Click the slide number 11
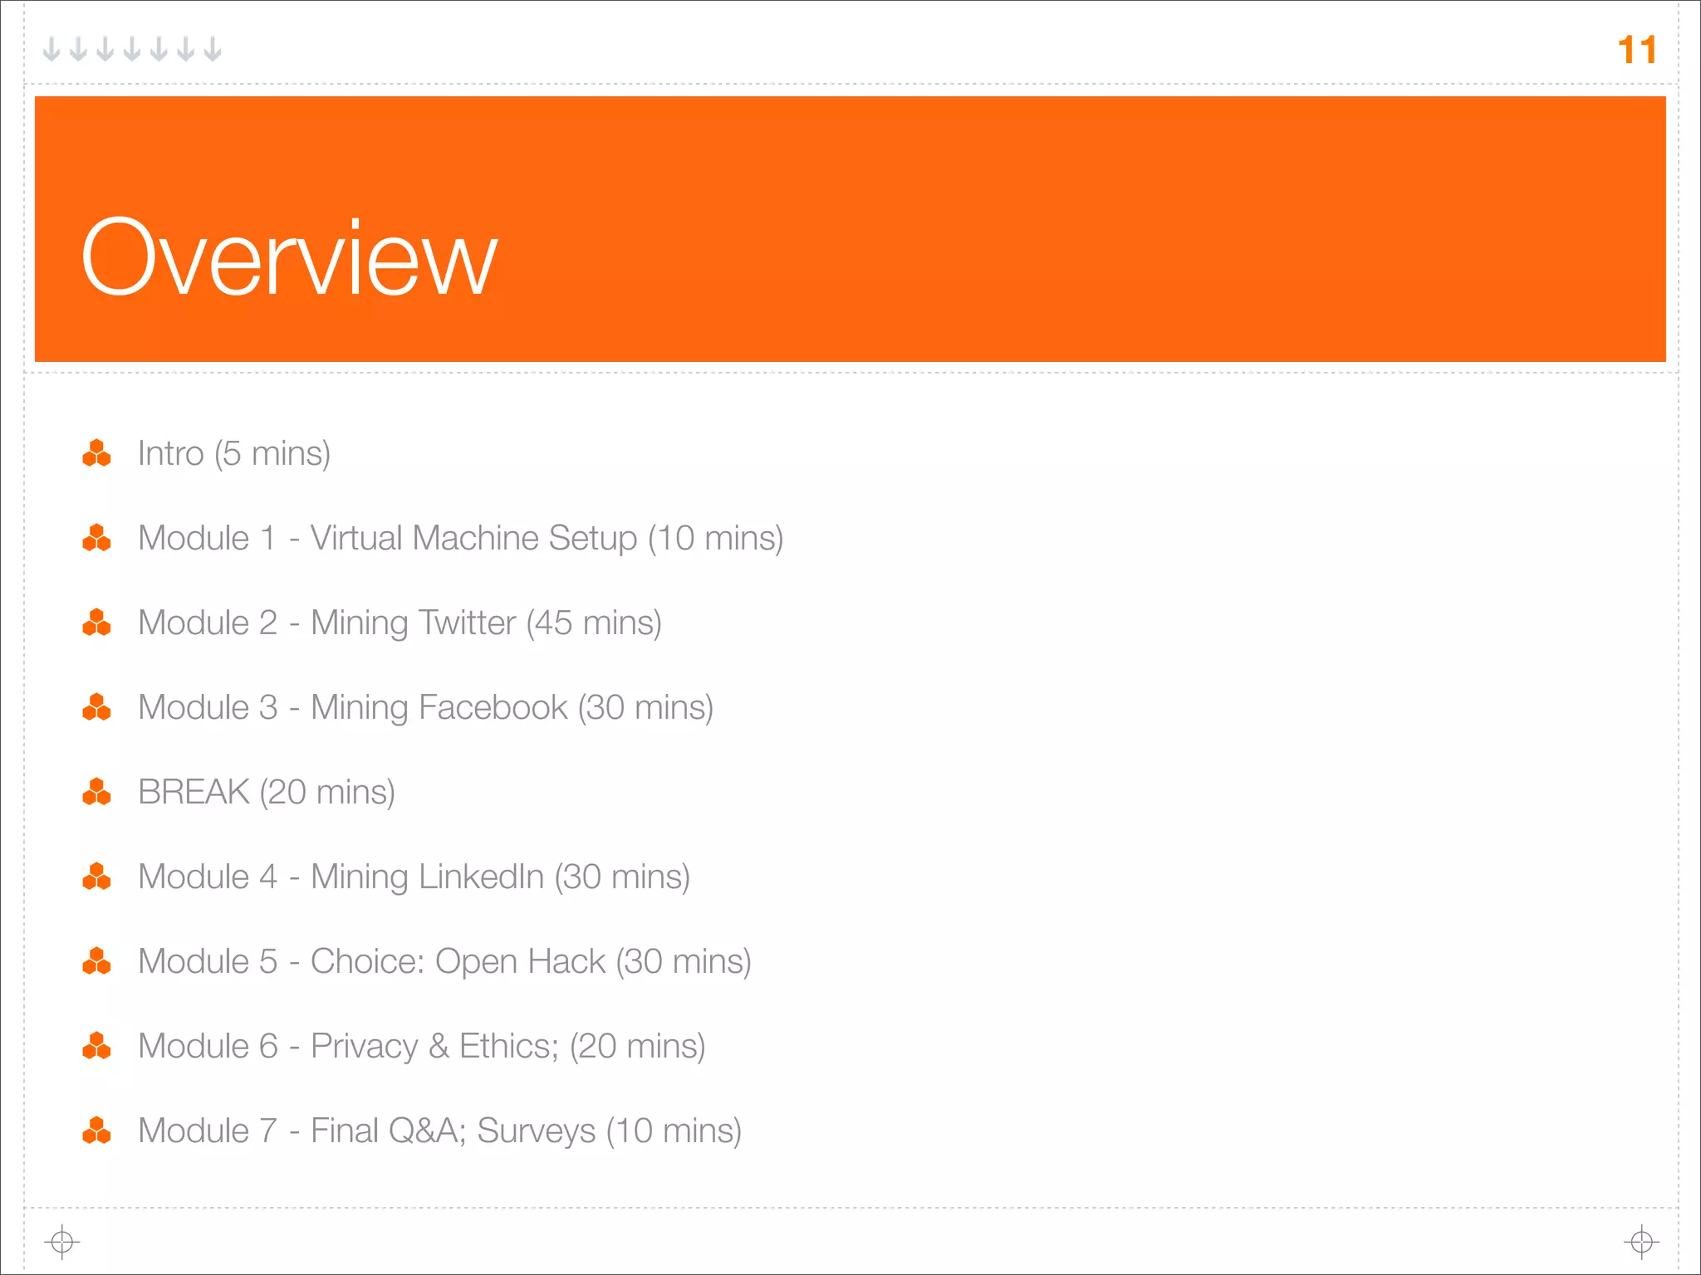 1637,50
